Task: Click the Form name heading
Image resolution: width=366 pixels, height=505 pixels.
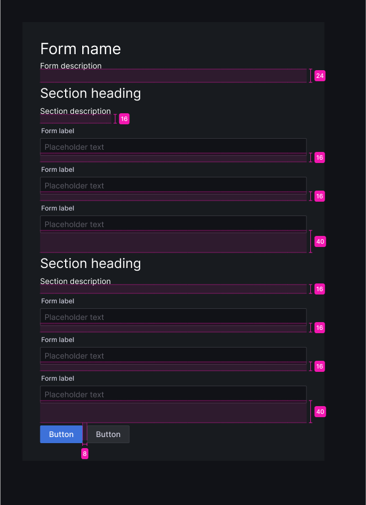Action: [x=81, y=49]
